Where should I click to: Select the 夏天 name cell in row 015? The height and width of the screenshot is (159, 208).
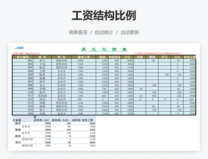pyautogui.click(x=42, y=110)
